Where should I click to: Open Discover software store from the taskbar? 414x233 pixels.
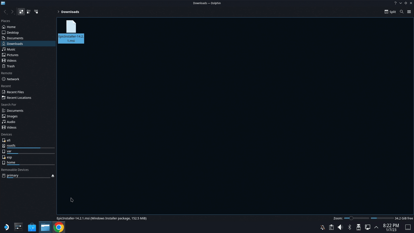32,227
